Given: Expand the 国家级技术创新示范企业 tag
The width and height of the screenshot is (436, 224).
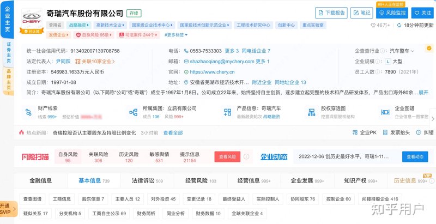Looking at the screenshot, I should [x=204, y=25].
